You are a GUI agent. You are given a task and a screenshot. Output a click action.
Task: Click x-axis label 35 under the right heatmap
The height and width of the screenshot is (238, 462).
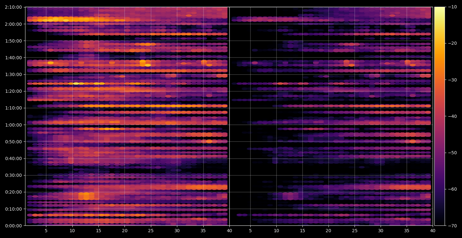click(x=407, y=231)
